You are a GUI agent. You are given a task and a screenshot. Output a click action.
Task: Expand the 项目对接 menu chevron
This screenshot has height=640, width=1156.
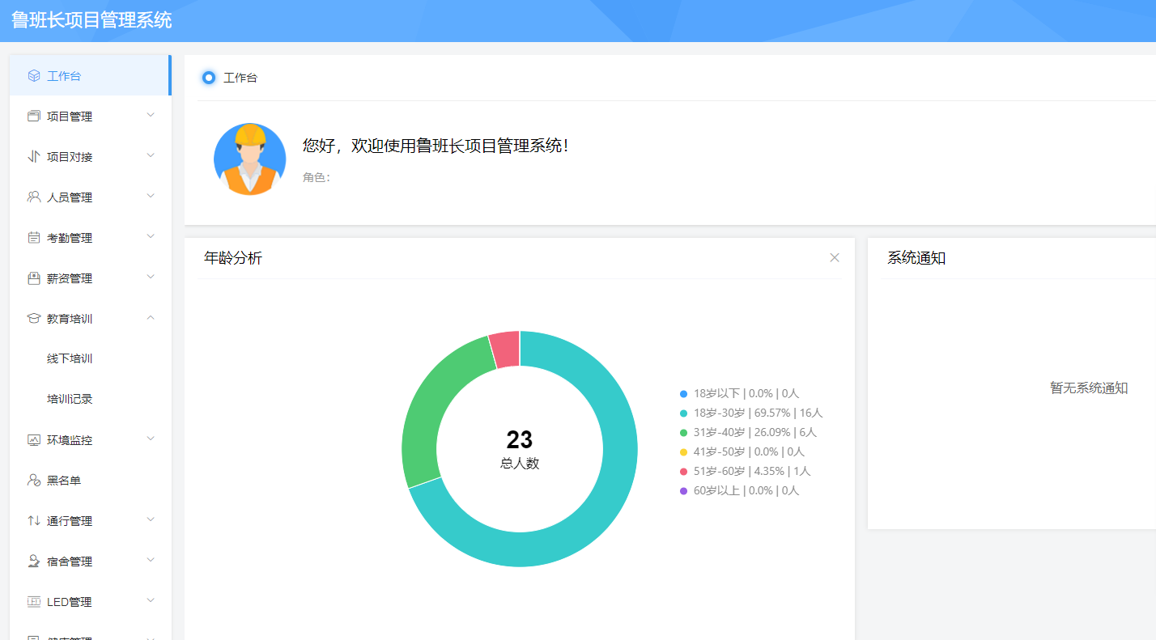151,155
